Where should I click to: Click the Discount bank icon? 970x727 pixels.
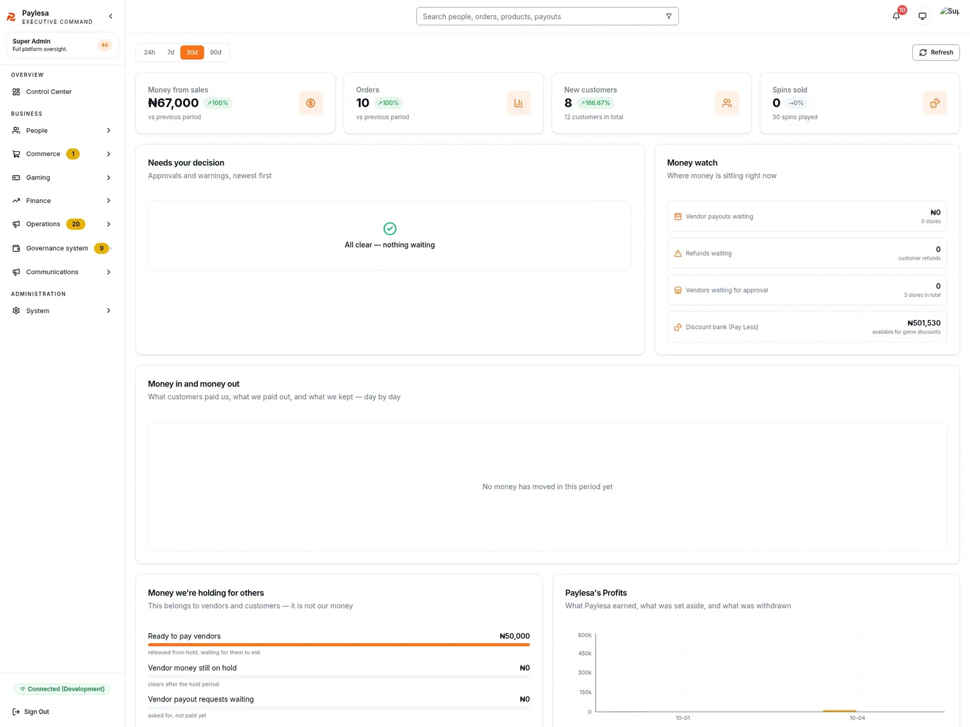678,327
